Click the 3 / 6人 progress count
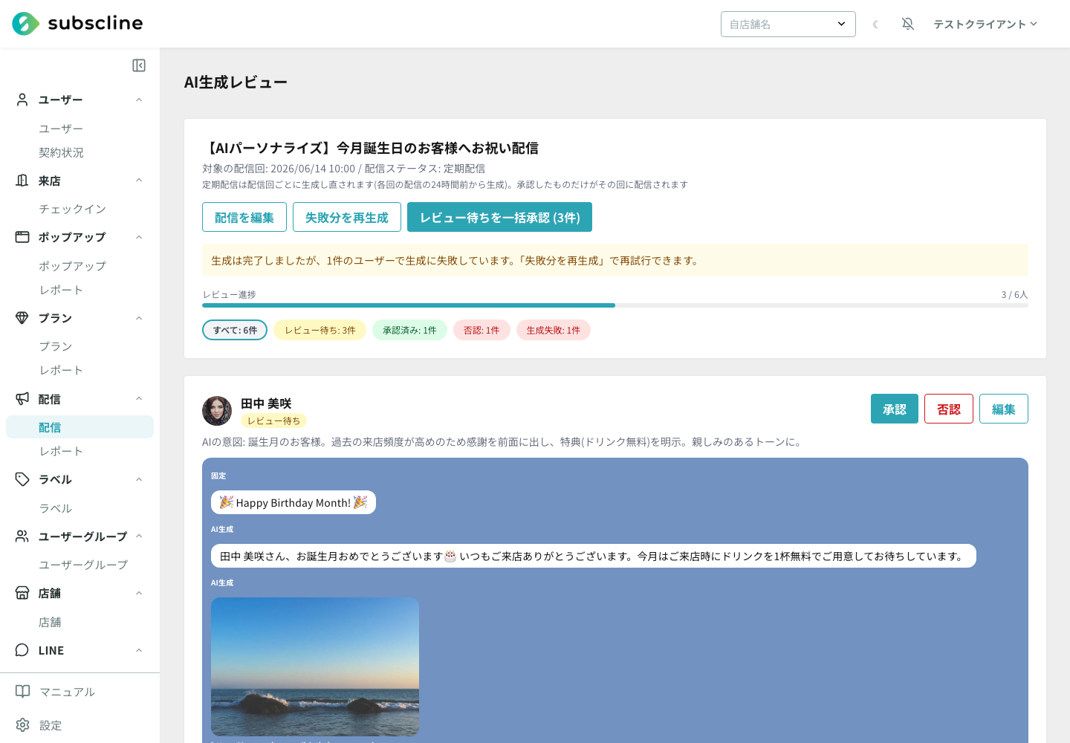The height and width of the screenshot is (743, 1070). pos(1014,295)
